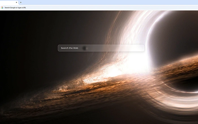198x124 pixels.
Task: Open a new tab with the plus button
Action: tap(21, 2)
